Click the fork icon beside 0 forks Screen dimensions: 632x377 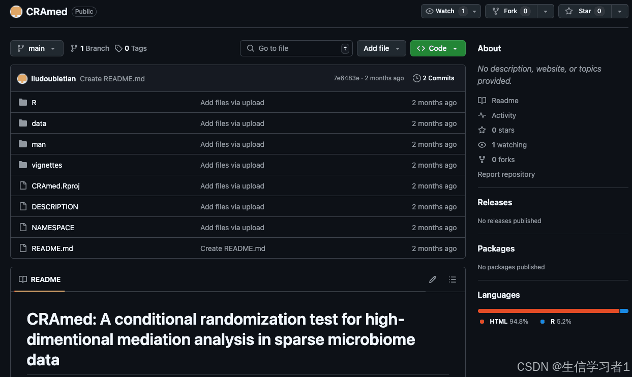(482, 160)
